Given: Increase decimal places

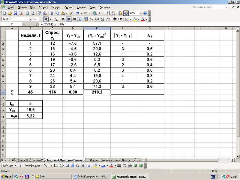Looking at the screenshot, I should [x=102, y=19].
